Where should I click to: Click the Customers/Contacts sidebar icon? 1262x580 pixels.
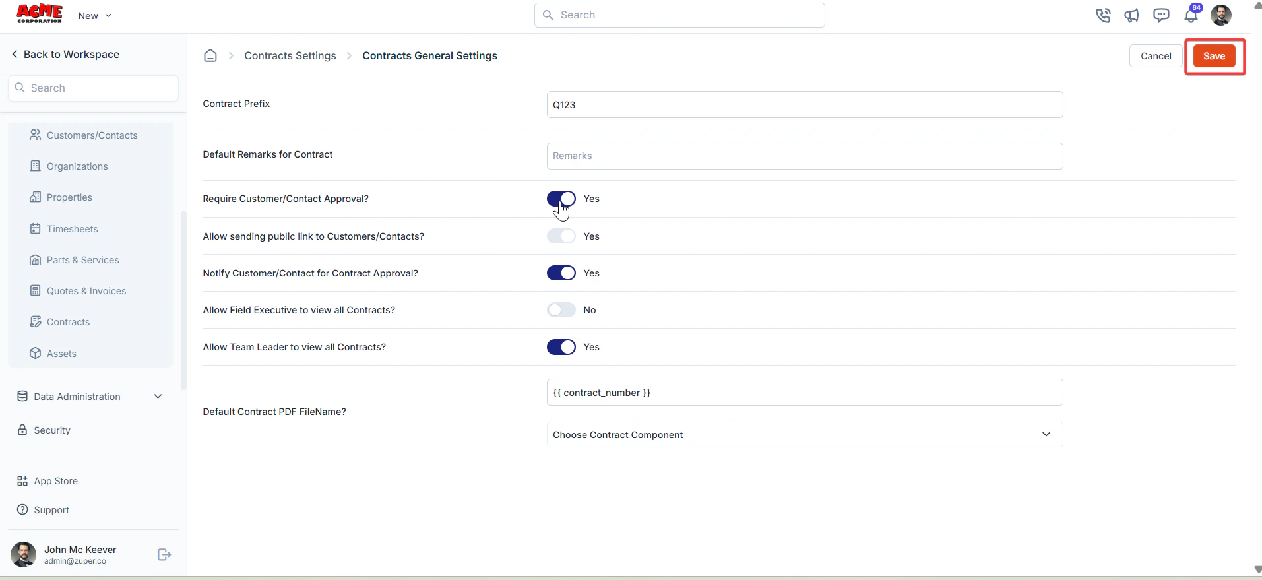click(x=36, y=135)
